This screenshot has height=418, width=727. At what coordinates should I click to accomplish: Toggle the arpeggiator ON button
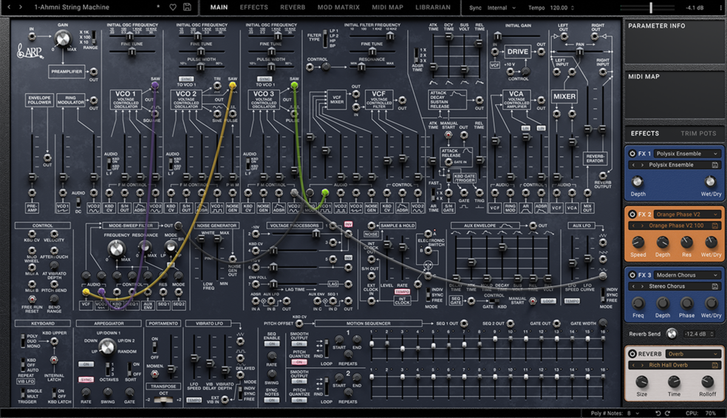coord(86,364)
